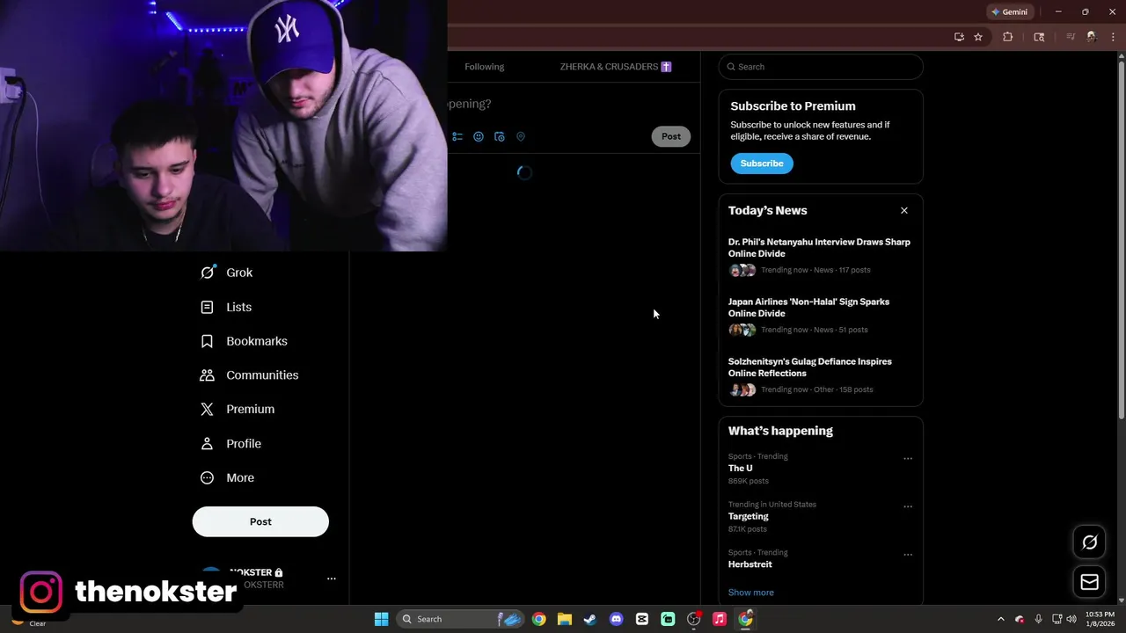Show hidden system tray icons

pos(1000,619)
